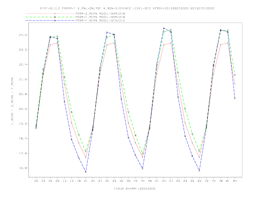The width and height of the screenshot is (256, 197).
Task: Select legend entry PARM=O_MEAN MODEL=NAM/218
Action: pos(100,14)
